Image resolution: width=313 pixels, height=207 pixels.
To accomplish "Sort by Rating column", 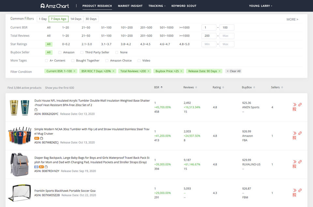I will (x=218, y=87).
